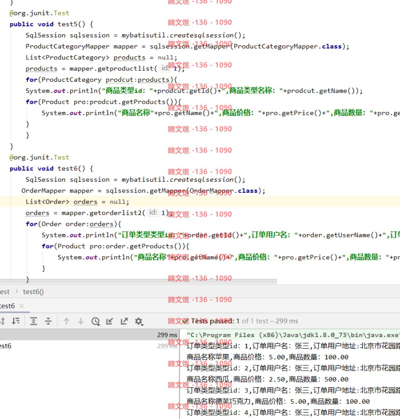
Task: Click 'createsqlsession' in test6 method
Action: coord(202,179)
